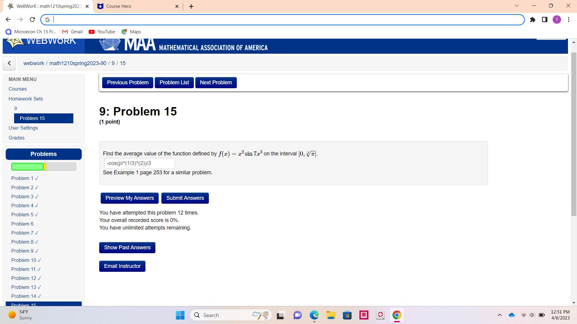Open Grades from the main menu
Screen dimensions: 577x324
click(16, 138)
